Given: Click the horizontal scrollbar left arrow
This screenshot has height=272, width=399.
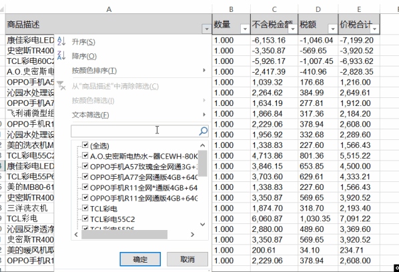Looking at the screenshot, I should [76, 235].
